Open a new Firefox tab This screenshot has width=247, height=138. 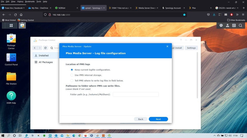point(244,8)
